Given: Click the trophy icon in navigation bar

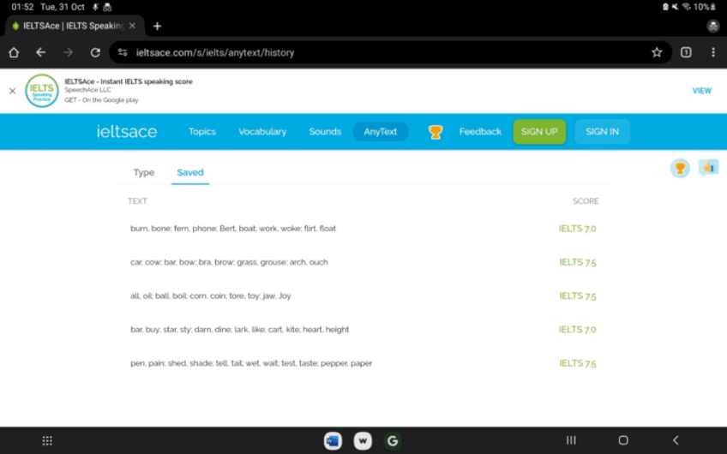Looking at the screenshot, I should [436, 132].
